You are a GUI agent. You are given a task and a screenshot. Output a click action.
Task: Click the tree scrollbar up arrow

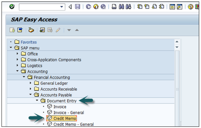tap(177, 42)
